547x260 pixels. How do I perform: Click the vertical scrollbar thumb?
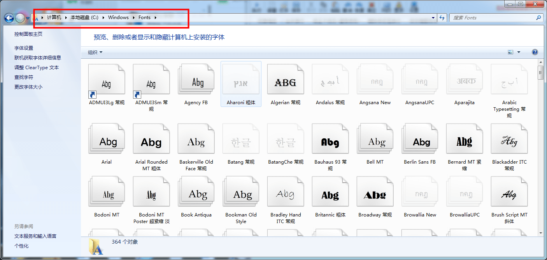540,73
